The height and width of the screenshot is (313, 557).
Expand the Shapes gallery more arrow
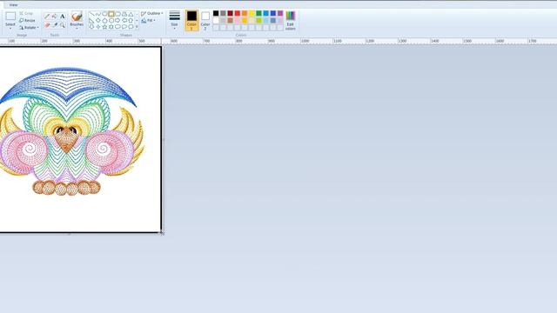[137, 27]
